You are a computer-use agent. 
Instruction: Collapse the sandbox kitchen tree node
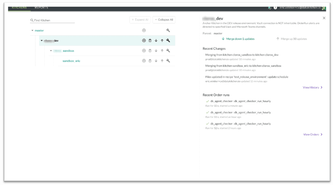[x=51, y=51]
